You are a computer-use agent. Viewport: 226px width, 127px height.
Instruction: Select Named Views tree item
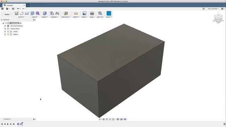coord(15,29)
